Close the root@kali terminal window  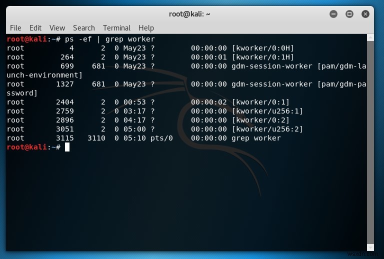tap(365, 14)
